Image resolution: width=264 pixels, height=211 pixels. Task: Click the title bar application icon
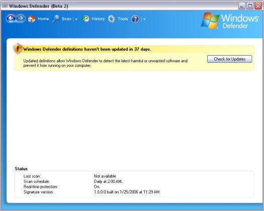click(x=5, y=6)
